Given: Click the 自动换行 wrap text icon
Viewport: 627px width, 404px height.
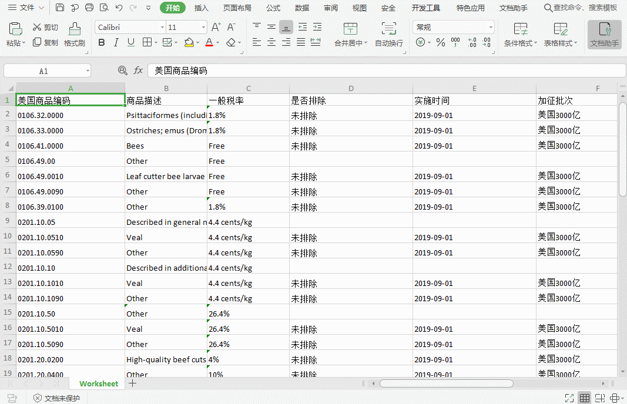Looking at the screenshot, I should (x=388, y=35).
